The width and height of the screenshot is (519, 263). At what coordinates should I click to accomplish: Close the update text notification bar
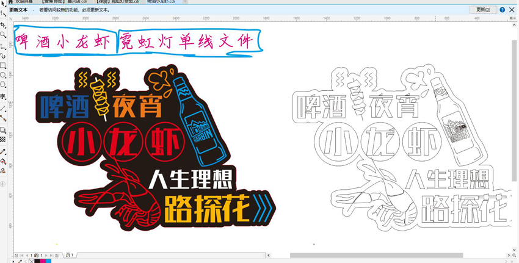click(512, 10)
